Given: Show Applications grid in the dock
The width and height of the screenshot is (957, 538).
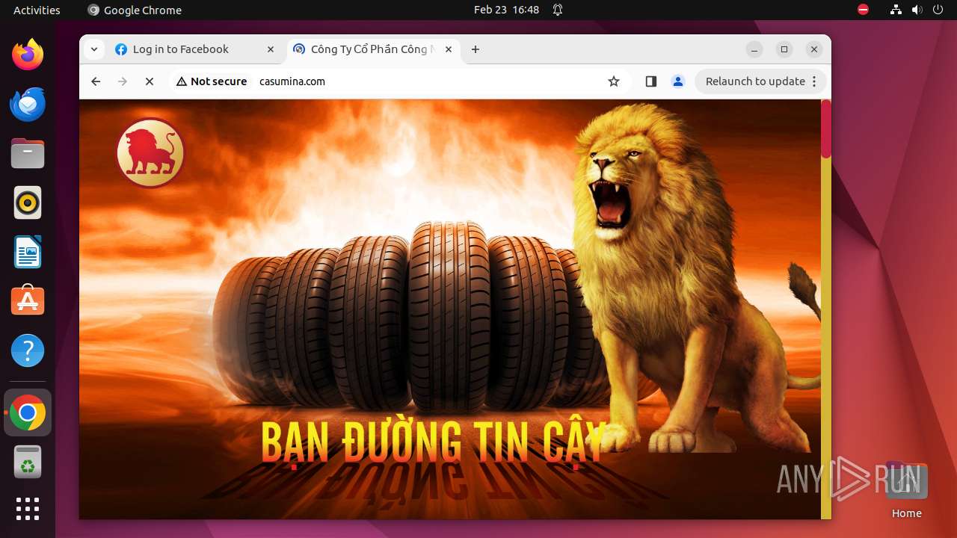Looking at the screenshot, I should [x=28, y=509].
